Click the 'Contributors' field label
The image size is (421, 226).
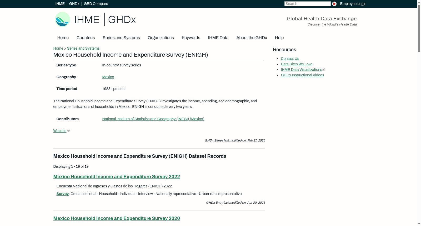[x=67, y=119]
